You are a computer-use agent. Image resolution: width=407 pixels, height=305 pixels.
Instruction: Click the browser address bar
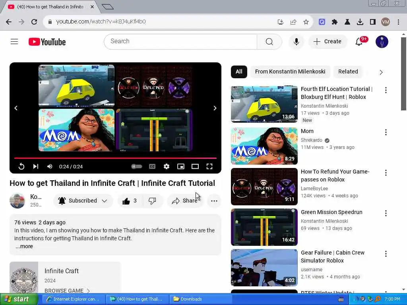[x=161, y=21]
